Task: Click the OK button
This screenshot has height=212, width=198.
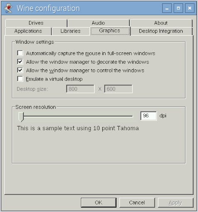Action: coord(99,202)
